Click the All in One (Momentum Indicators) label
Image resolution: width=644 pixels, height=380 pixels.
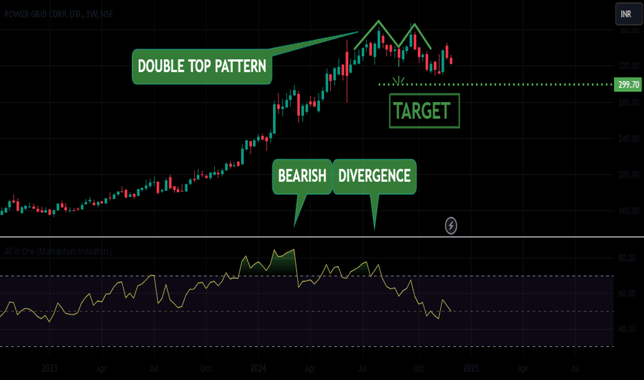58,251
